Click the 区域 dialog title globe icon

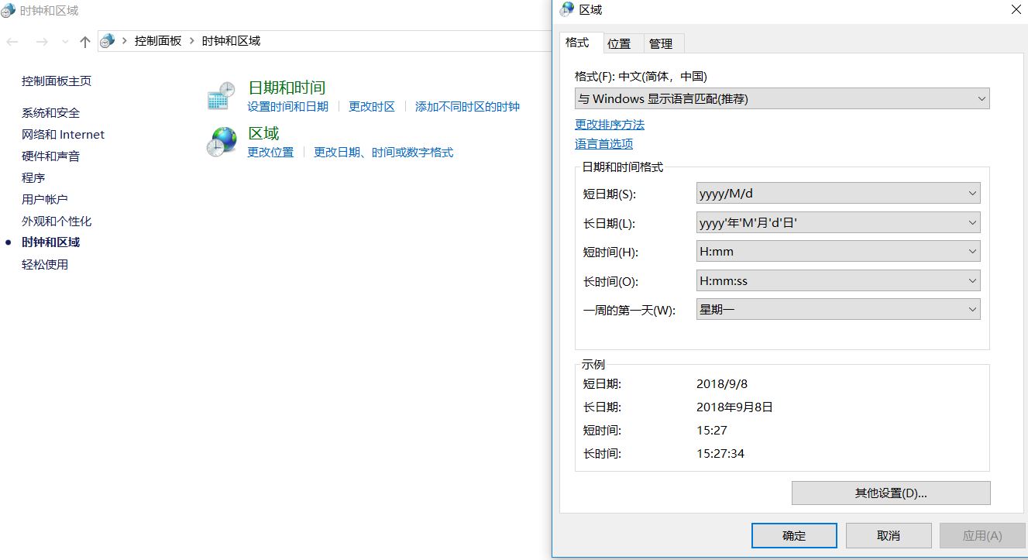tap(568, 9)
